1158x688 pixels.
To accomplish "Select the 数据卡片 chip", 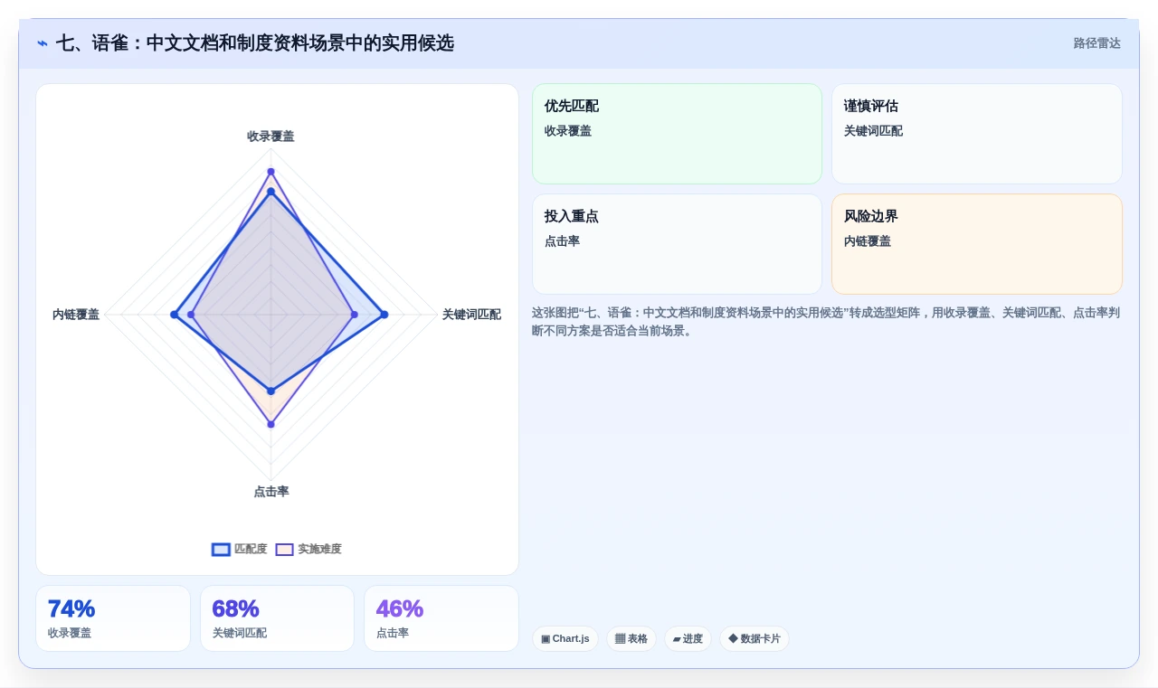I will (755, 639).
